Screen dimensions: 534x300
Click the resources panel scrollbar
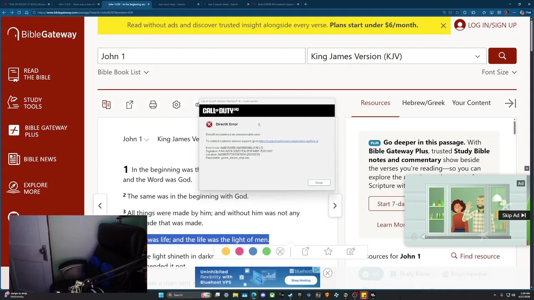tap(514, 127)
